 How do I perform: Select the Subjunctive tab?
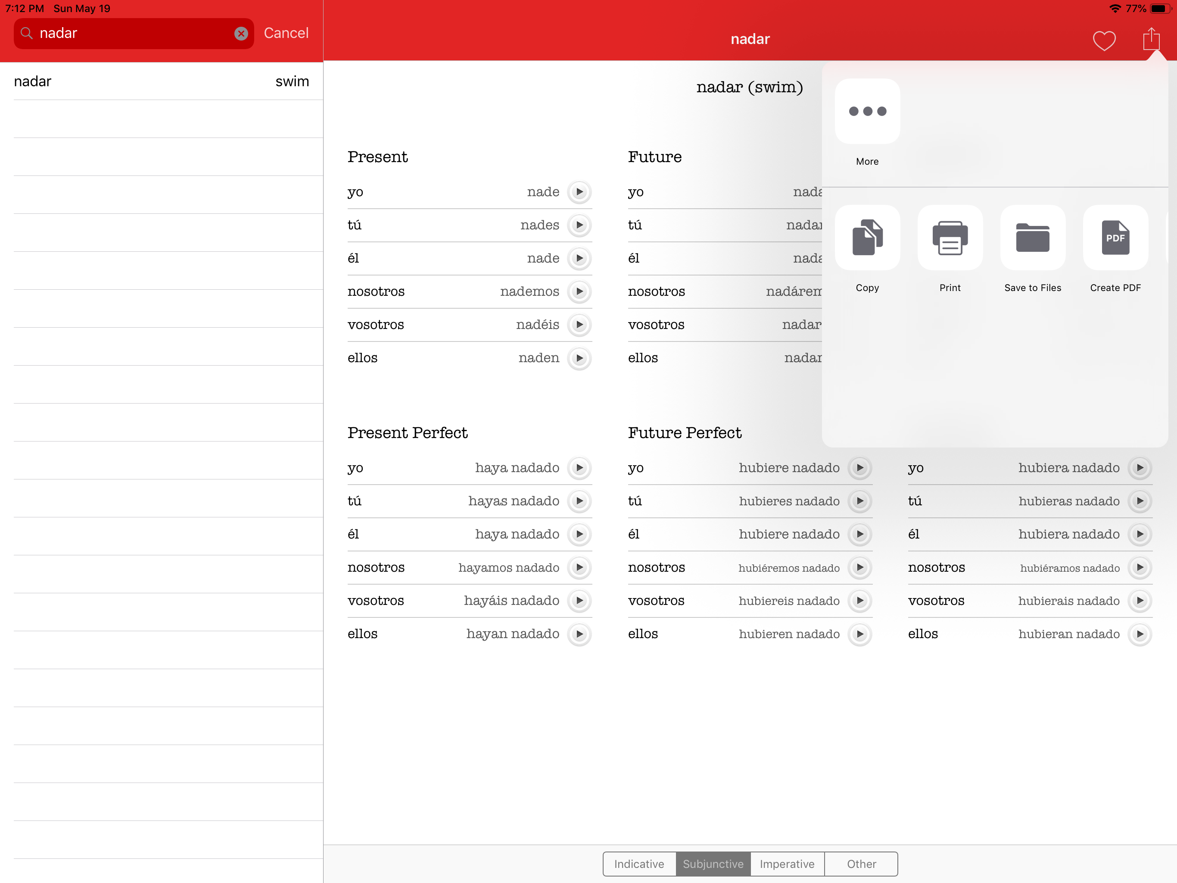pos(713,864)
